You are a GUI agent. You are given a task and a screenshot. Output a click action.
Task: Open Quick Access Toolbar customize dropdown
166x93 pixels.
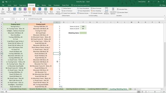tap(14, 2)
